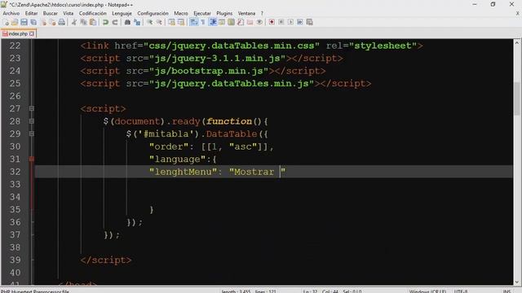Close current document via menu bar X
522x293 pixels.
coord(518,13)
